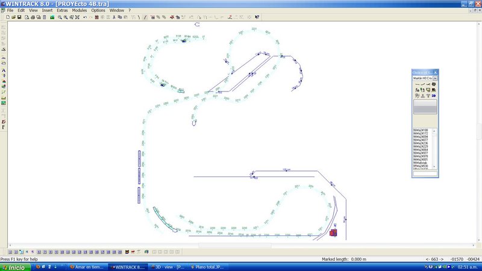Open the Window menu

point(117,10)
